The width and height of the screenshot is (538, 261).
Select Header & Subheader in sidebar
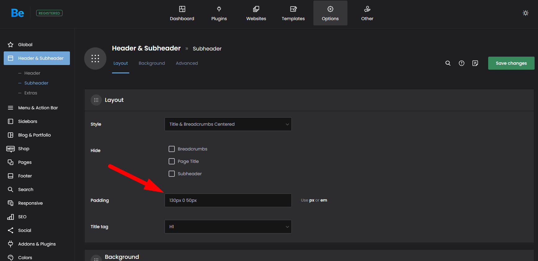click(37, 58)
